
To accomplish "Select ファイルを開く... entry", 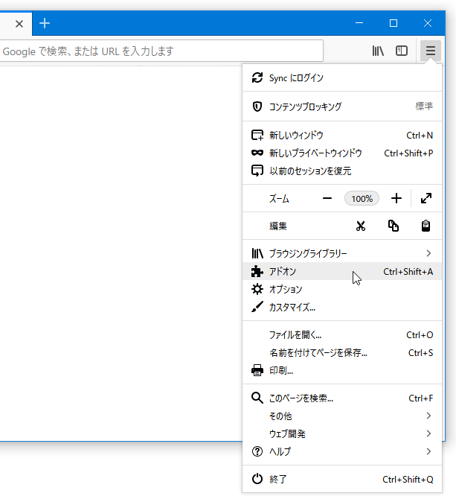I will [342, 335].
